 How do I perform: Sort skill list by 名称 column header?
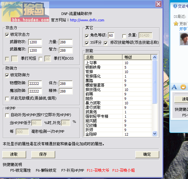coord(103,57)
